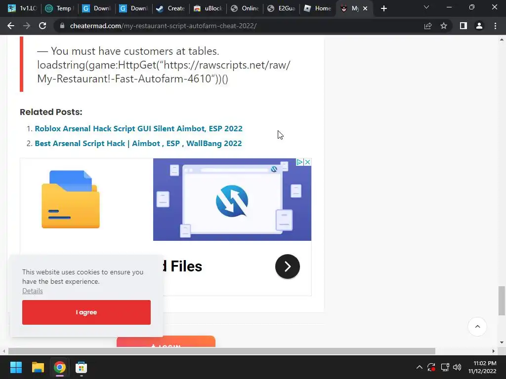Viewport: 506px width, 379px height.
Task: Switch to the uBlock tab
Action: 208,8
